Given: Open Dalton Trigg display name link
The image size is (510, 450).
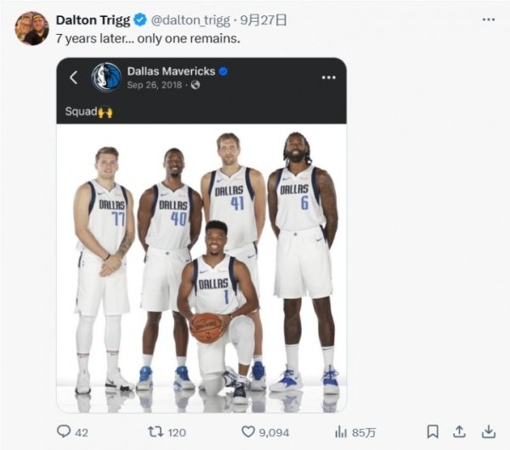Looking at the screenshot, I should pos(93,20).
